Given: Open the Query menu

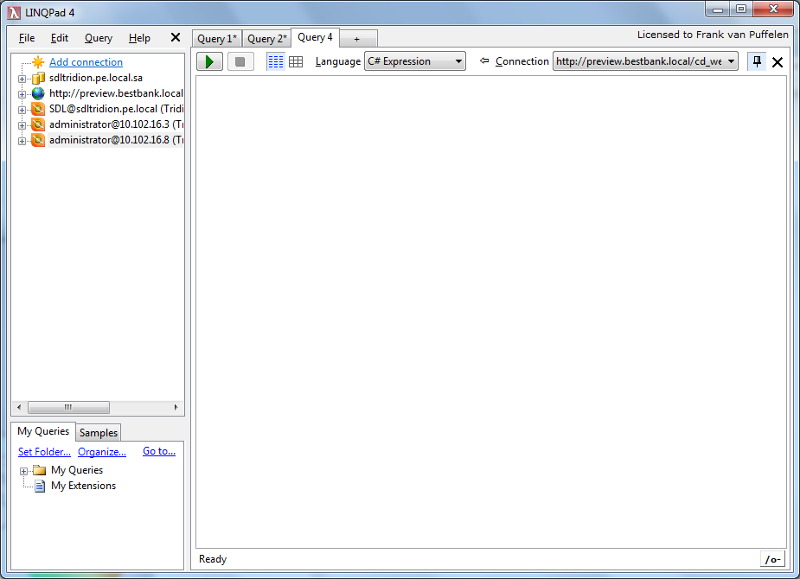Looking at the screenshot, I should pos(99,38).
